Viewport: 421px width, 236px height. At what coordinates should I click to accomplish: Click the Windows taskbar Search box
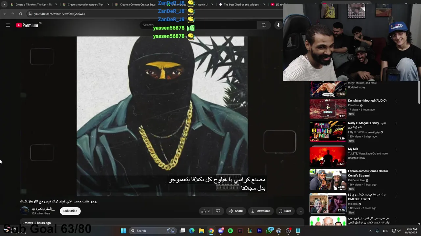153,231
